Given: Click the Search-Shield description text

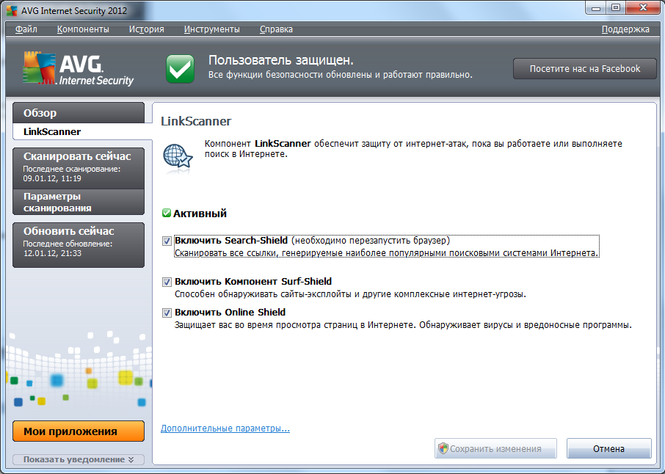Looking at the screenshot, I should click(386, 253).
